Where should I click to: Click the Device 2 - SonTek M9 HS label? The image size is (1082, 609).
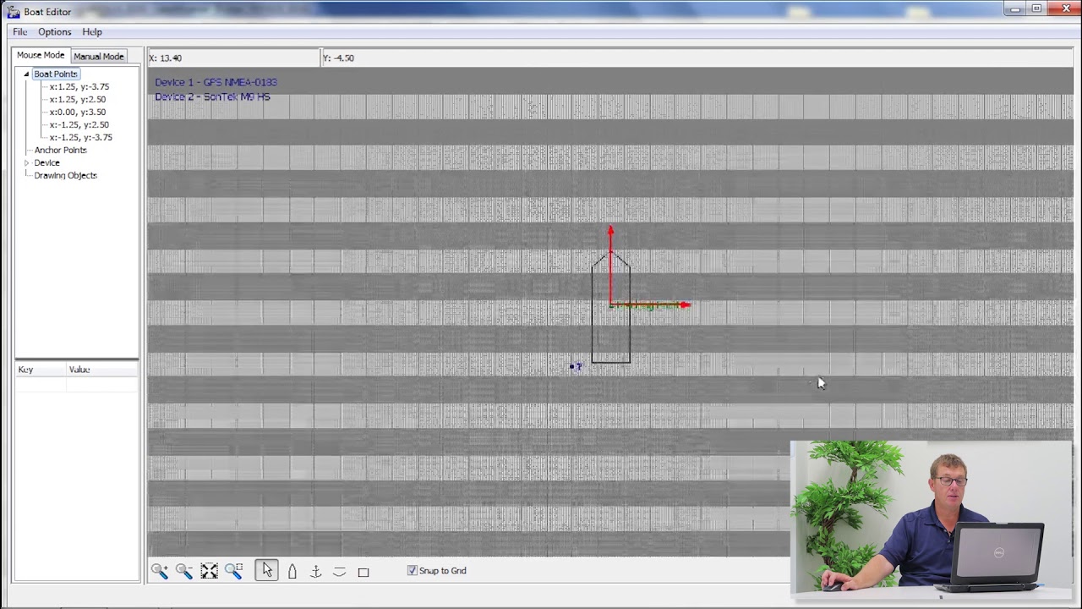coord(212,97)
